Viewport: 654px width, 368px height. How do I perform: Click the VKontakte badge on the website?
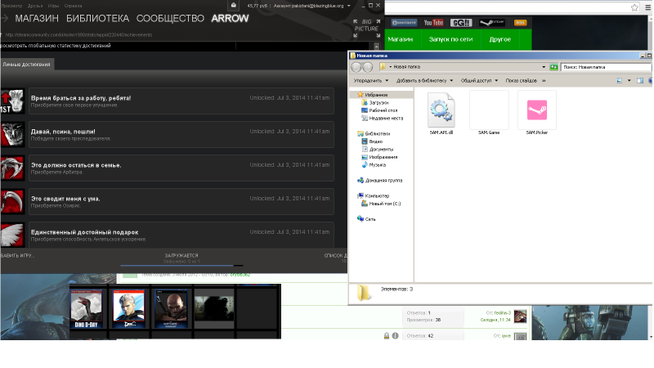pyautogui.click(x=404, y=23)
